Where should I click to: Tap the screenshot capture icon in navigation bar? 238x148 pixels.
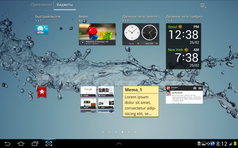(x=49, y=144)
